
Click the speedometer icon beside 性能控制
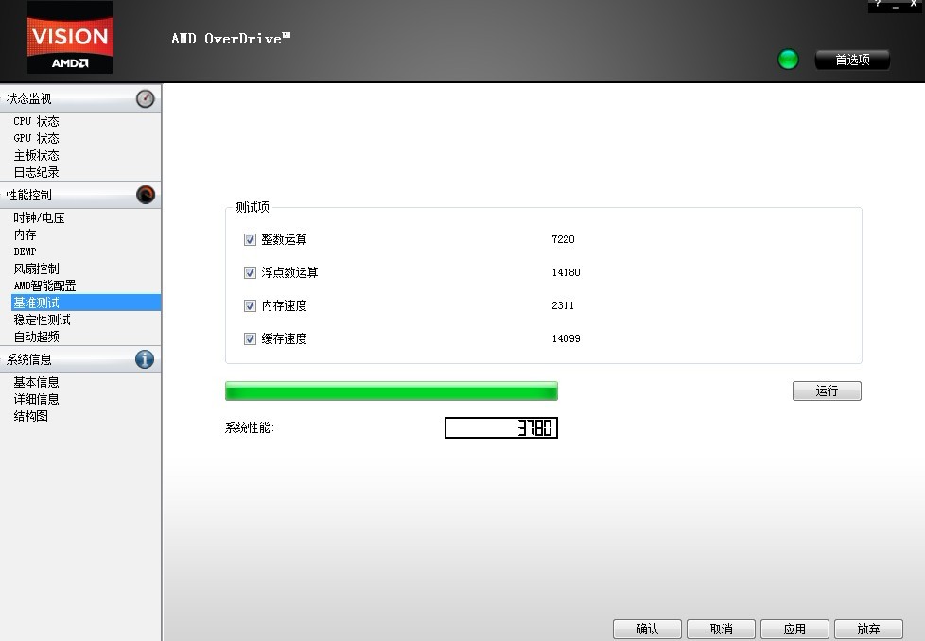tap(145, 195)
